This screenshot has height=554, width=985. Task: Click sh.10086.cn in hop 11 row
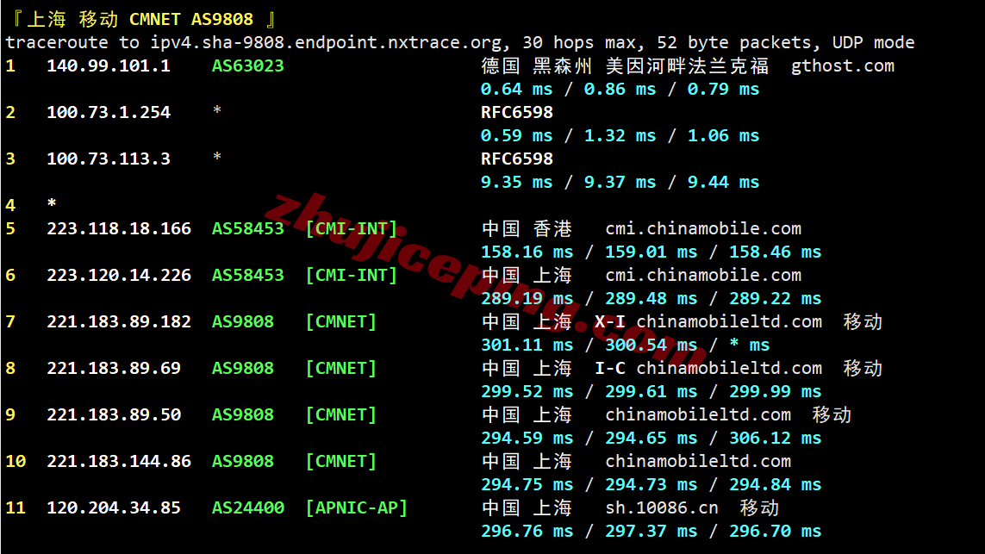point(662,507)
